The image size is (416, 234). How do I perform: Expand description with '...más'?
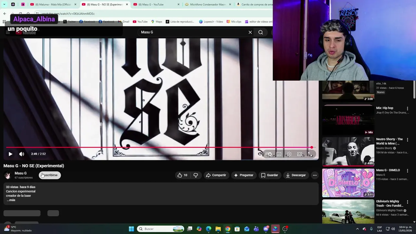[x=11, y=200]
